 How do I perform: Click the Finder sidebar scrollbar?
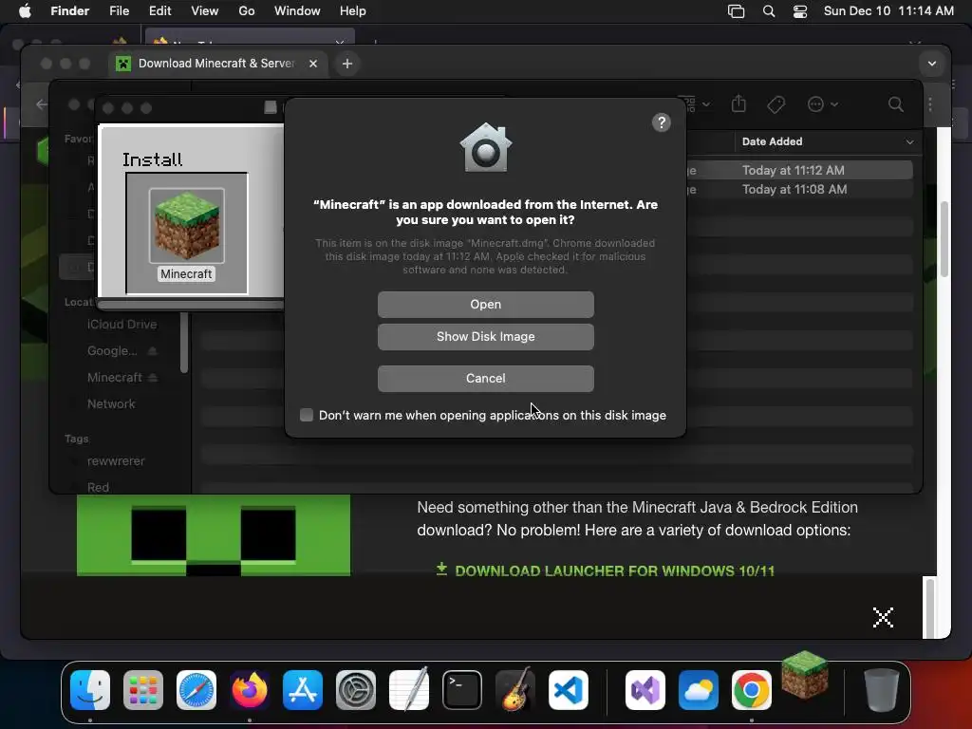pyautogui.click(x=183, y=343)
